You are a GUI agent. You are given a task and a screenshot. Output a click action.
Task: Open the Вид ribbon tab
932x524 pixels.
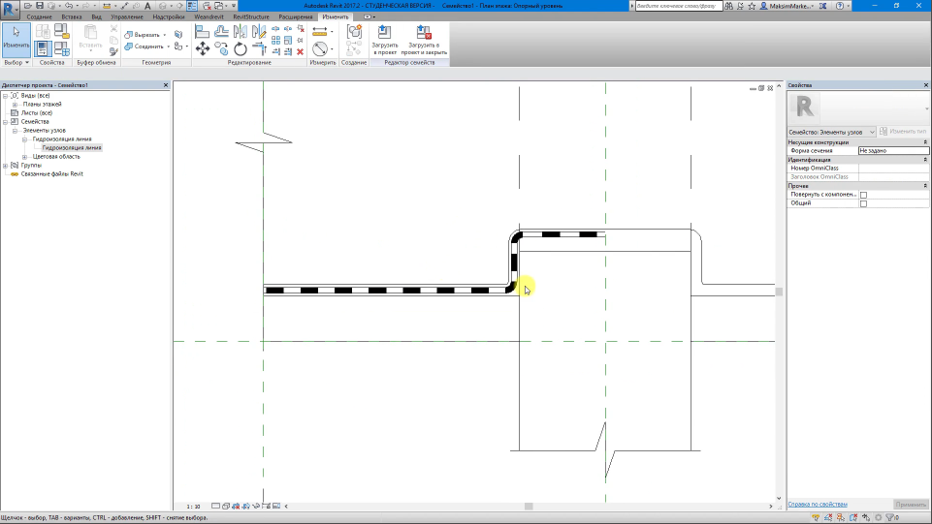tap(96, 16)
